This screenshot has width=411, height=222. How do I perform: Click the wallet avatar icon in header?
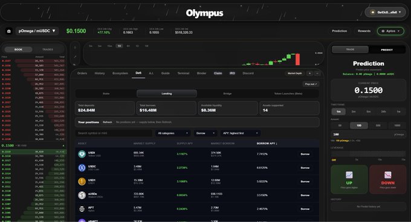coord(372,12)
